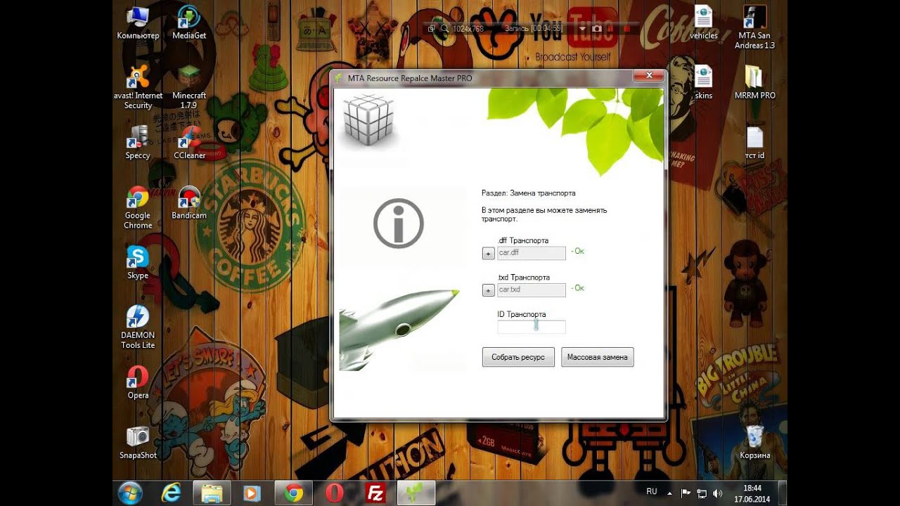Open Windows Media Player from taskbar
The width and height of the screenshot is (900, 506).
click(x=252, y=493)
